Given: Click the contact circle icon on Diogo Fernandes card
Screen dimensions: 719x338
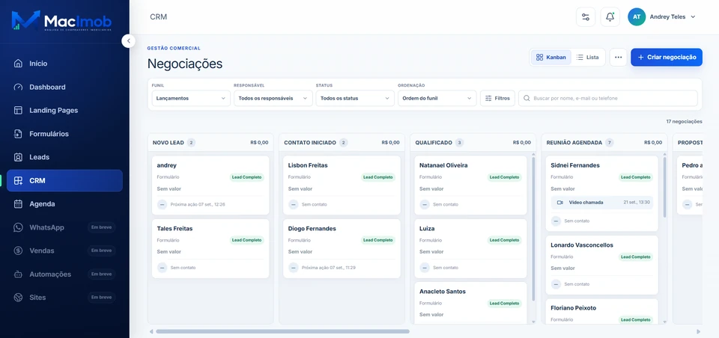Looking at the screenshot, I should [x=294, y=268].
